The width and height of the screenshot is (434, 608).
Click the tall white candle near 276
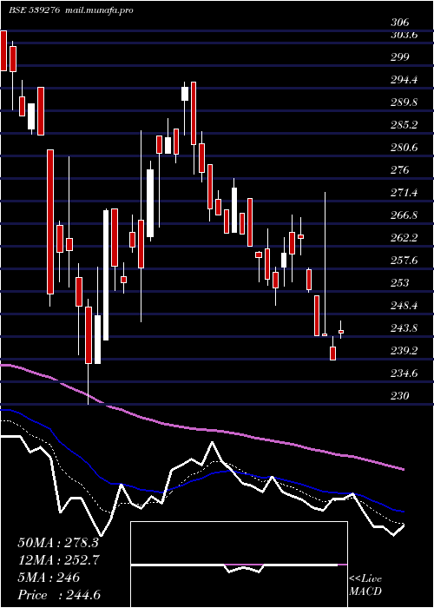pos(150,202)
